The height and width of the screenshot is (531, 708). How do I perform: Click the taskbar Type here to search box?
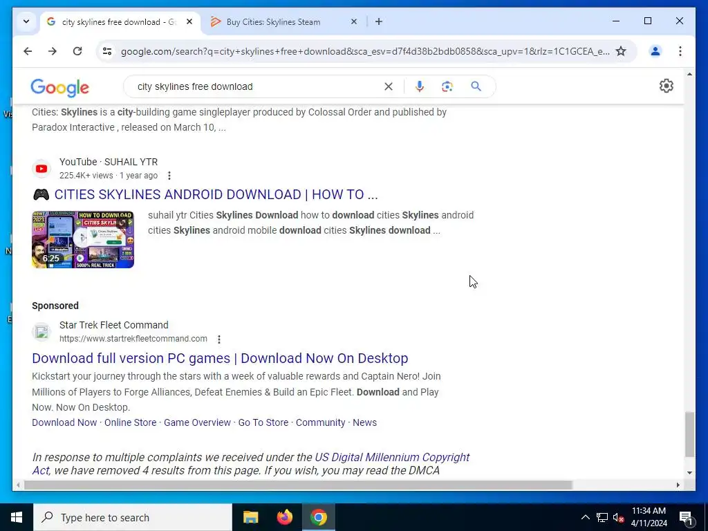tap(133, 517)
